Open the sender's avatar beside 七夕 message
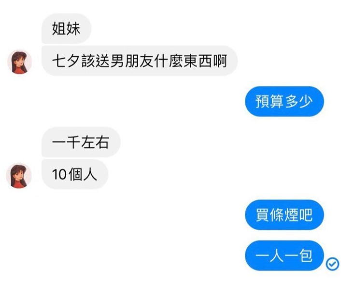 [20, 62]
